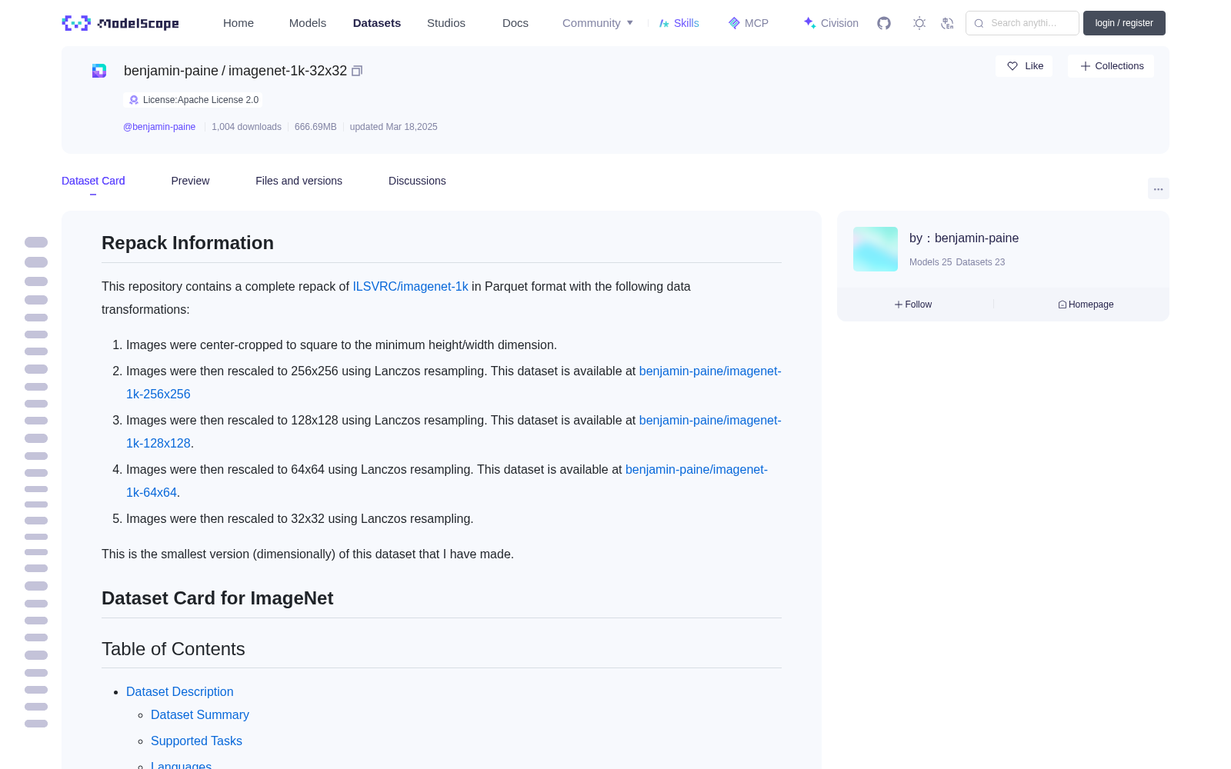Open the Datasets section

coord(377,23)
